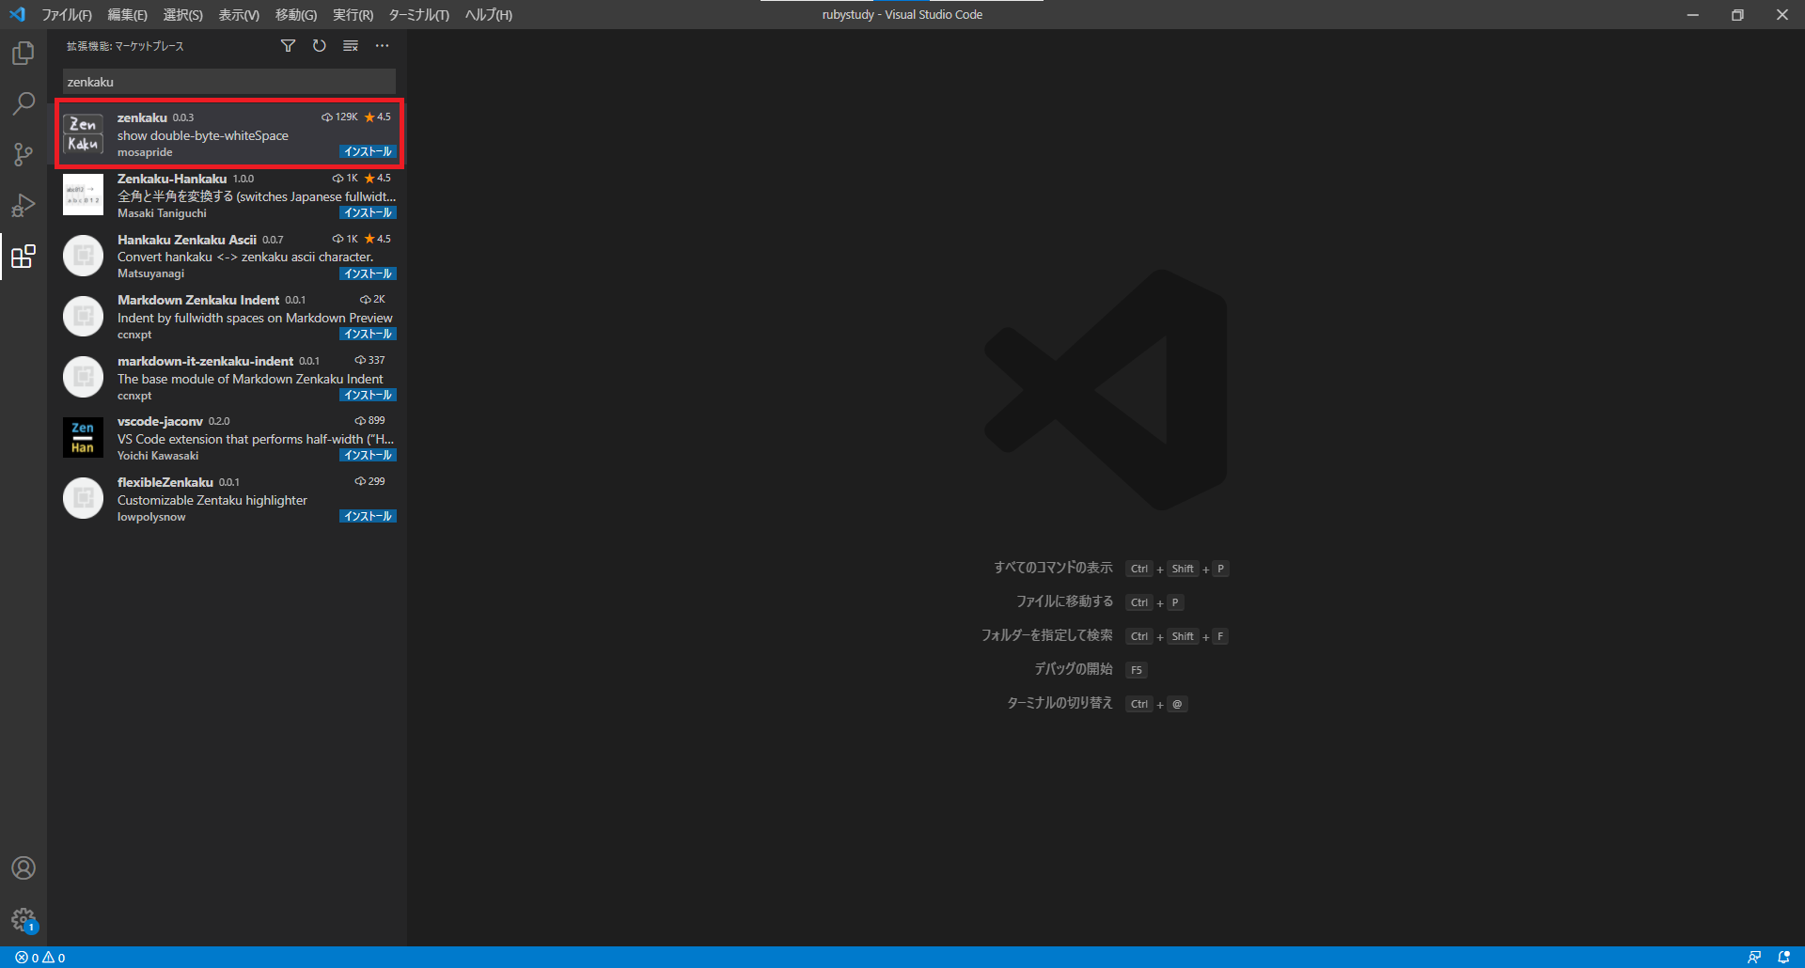Click the VS Code logo in title bar
1805x968 pixels.
click(x=17, y=14)
